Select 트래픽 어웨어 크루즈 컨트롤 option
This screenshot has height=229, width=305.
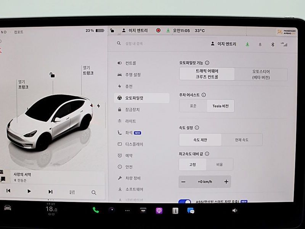[207, 74]
